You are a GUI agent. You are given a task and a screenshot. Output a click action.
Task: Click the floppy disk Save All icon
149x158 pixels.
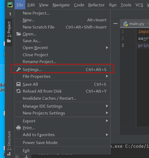(x=18, y=84)
